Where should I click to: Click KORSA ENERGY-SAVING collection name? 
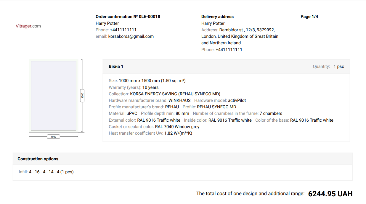(x=175, y=94)
